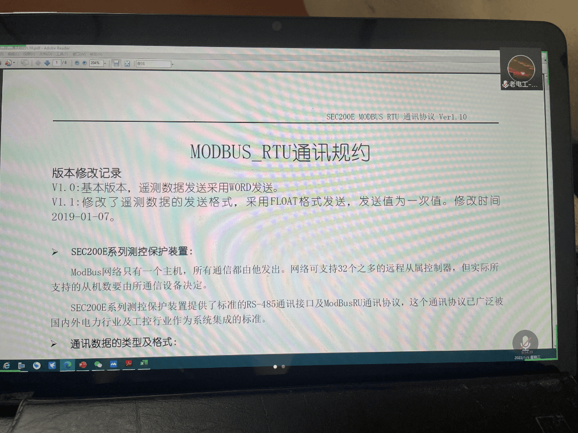The image size is (578, 433).
Task: Open the 视图(V) view menu
Action: 29,54
